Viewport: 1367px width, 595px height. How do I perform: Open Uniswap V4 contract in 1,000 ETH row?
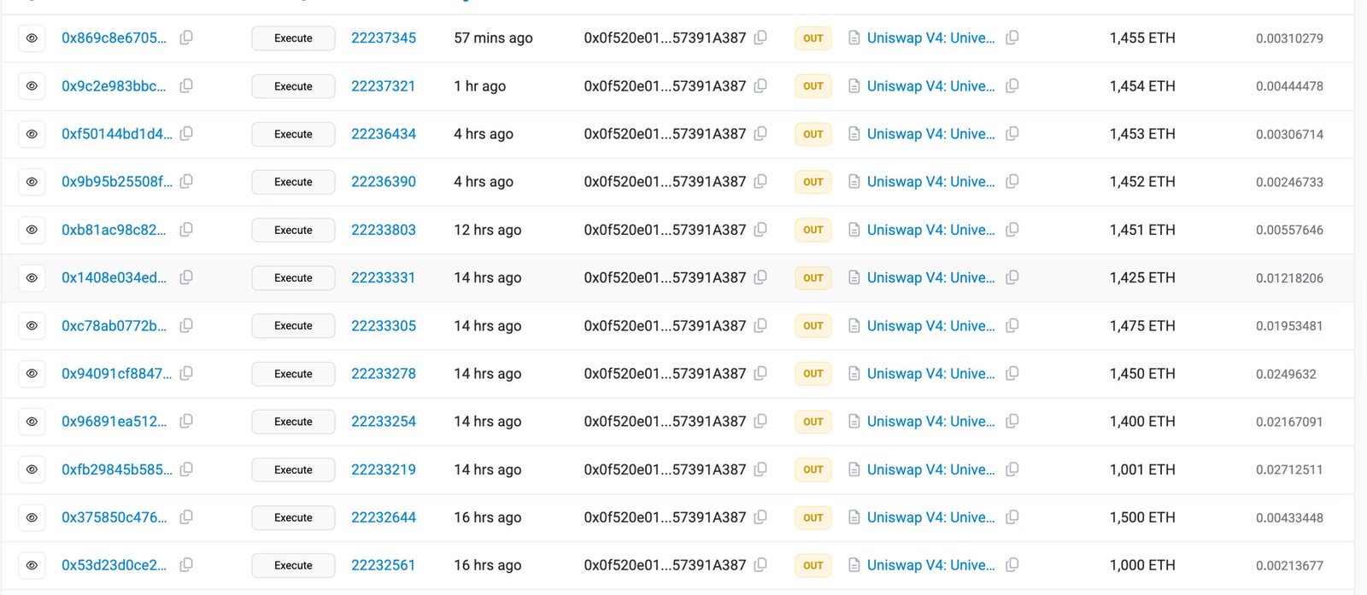point(930,565)
